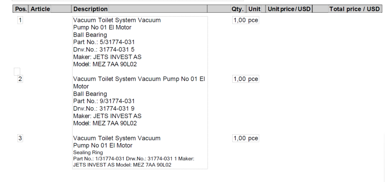385x182 pixels.
Task: Click the 1,00 pce quantity for item 1
Action: 246,20
